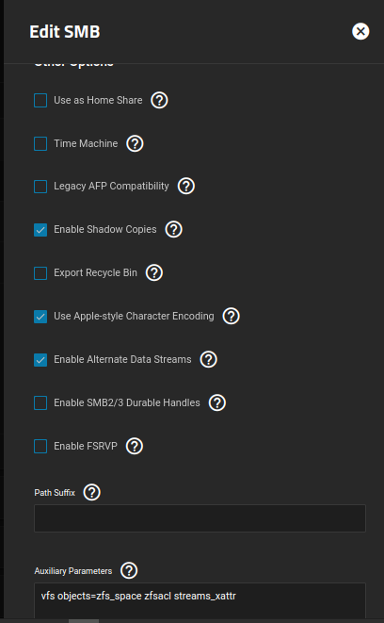
Task: Open Export Recycle Bin help icon
Action: pos(154,272)
